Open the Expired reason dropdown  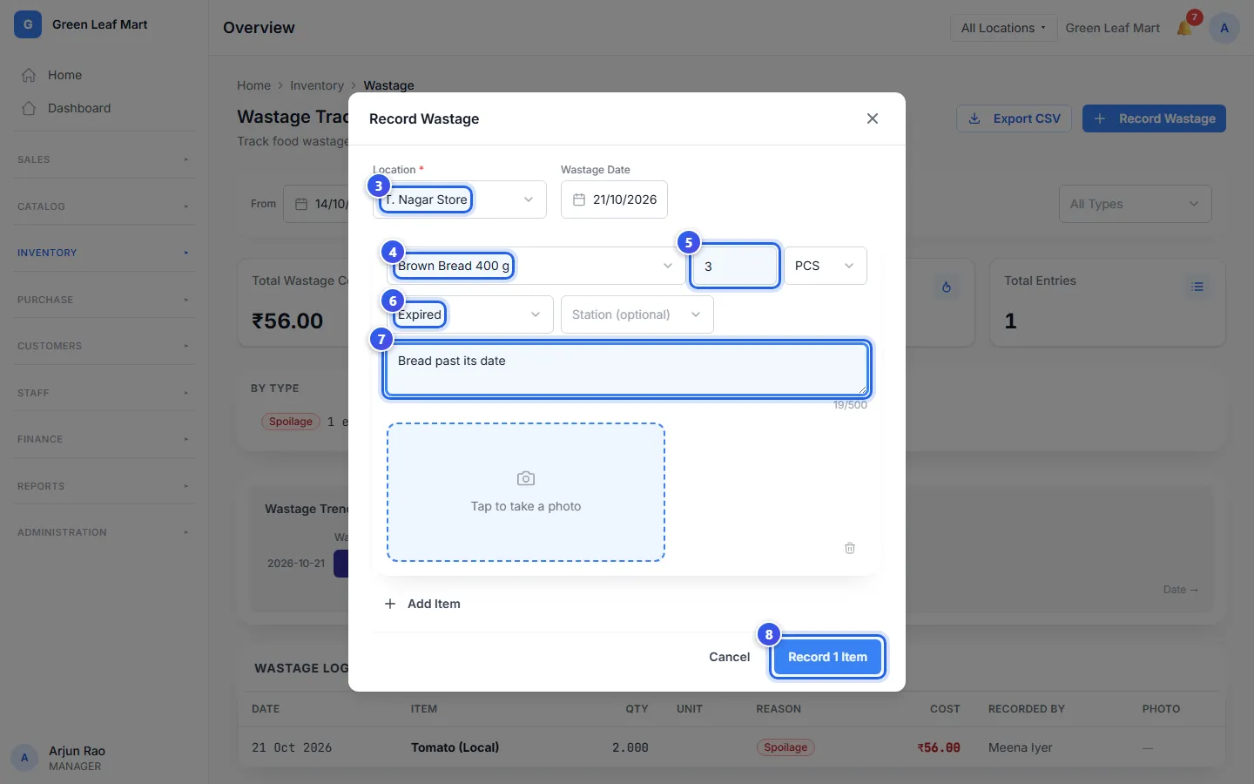tap(470, 314)
